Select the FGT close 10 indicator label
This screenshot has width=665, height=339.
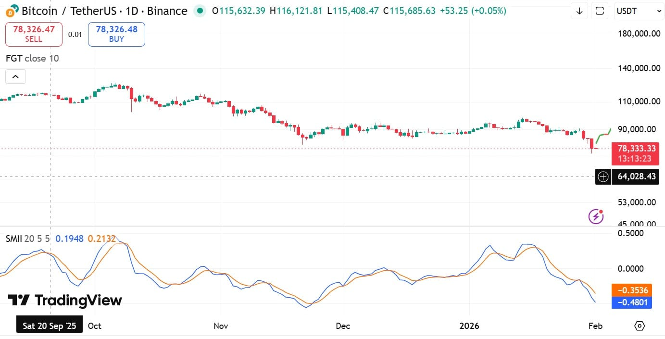point(32,58)
